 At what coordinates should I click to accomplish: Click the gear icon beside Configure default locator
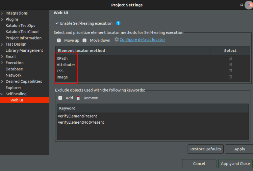(x=117, y=40)
